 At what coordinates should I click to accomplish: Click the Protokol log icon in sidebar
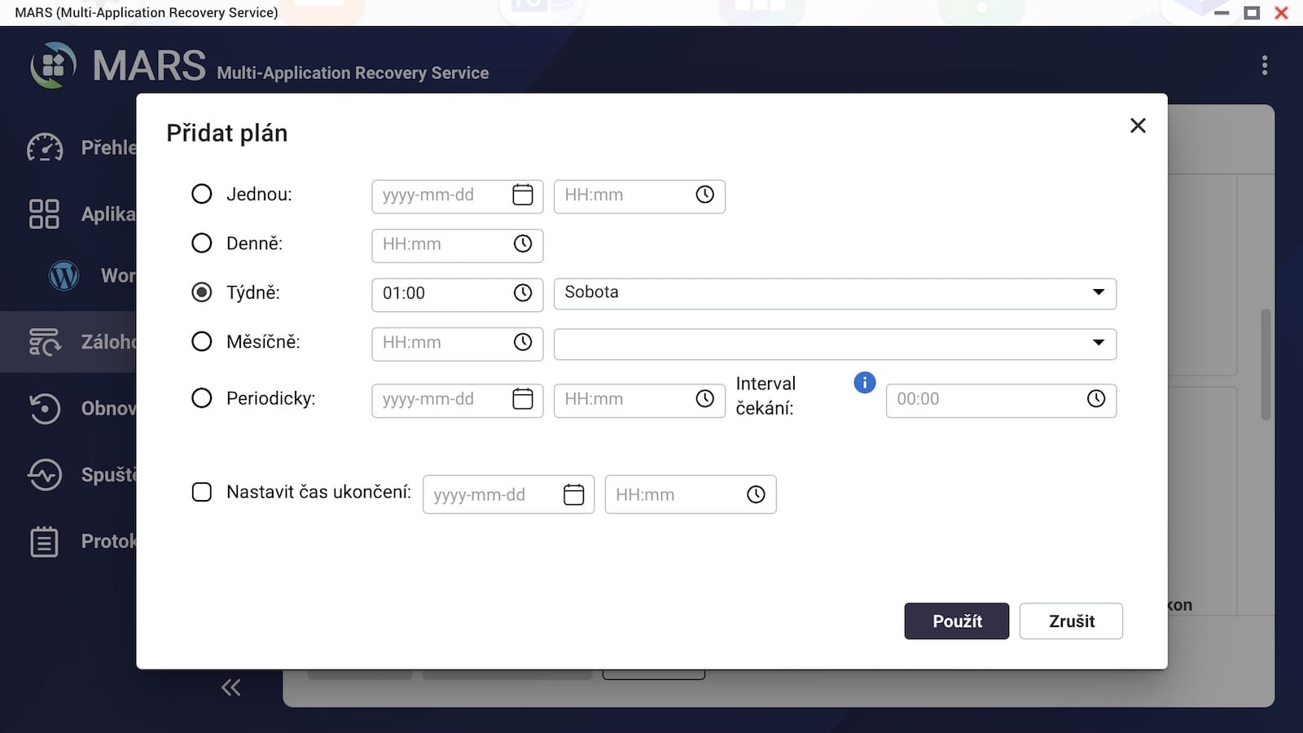point(44,542)
